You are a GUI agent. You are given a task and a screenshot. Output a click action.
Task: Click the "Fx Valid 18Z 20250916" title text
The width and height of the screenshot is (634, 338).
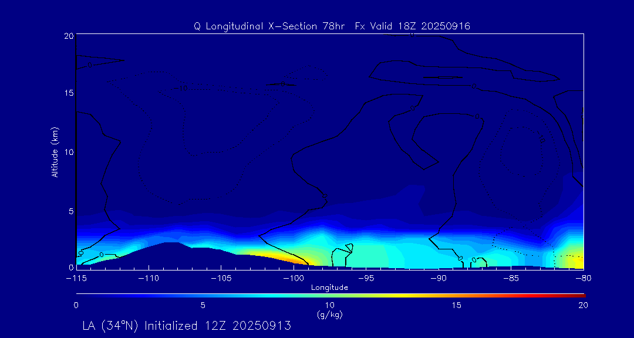tap(413, 26)
